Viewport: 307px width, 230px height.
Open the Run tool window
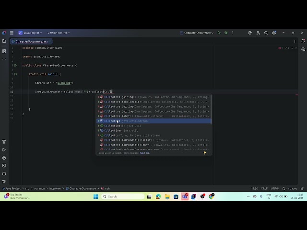4,150
